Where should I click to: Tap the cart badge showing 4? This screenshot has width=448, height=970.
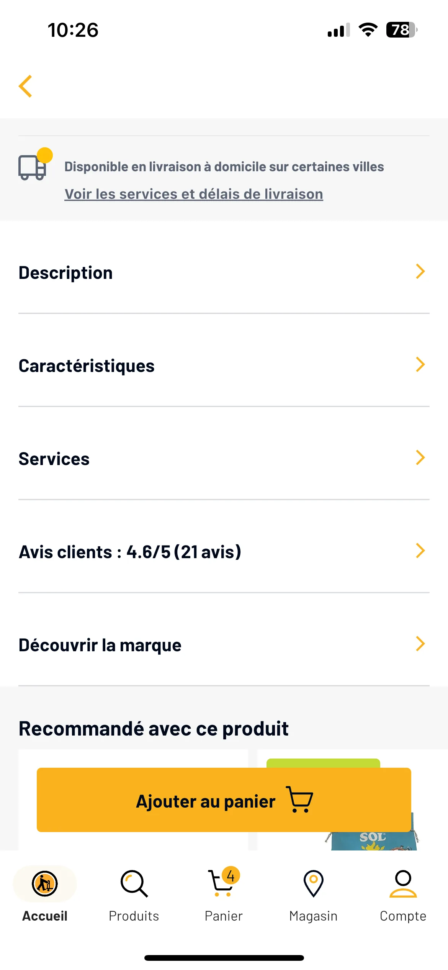click(231, 875)
